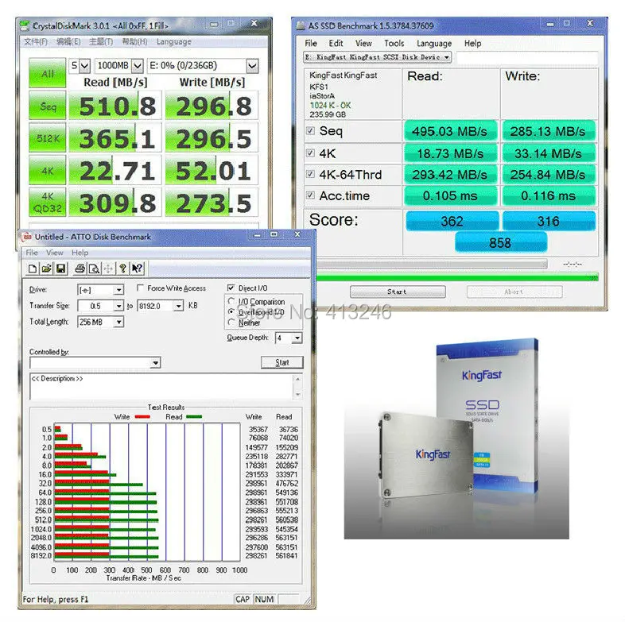This screenshot has width=625, height=622.
Task: Click the AS SSD Benchmark title bar icon
Action: pyautogui.click(x=301, y=26)
